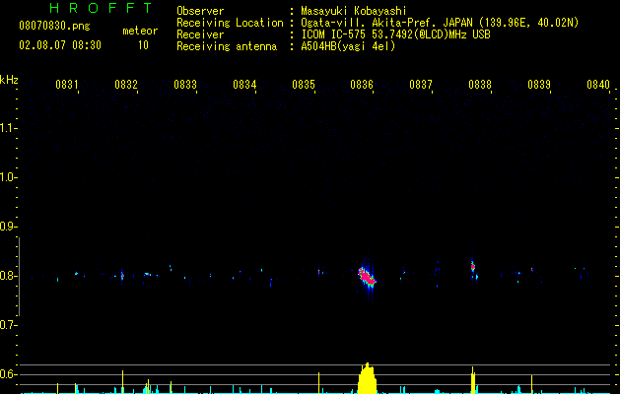Click the 1.0 kHz axis value

click(x=8, y=177)
